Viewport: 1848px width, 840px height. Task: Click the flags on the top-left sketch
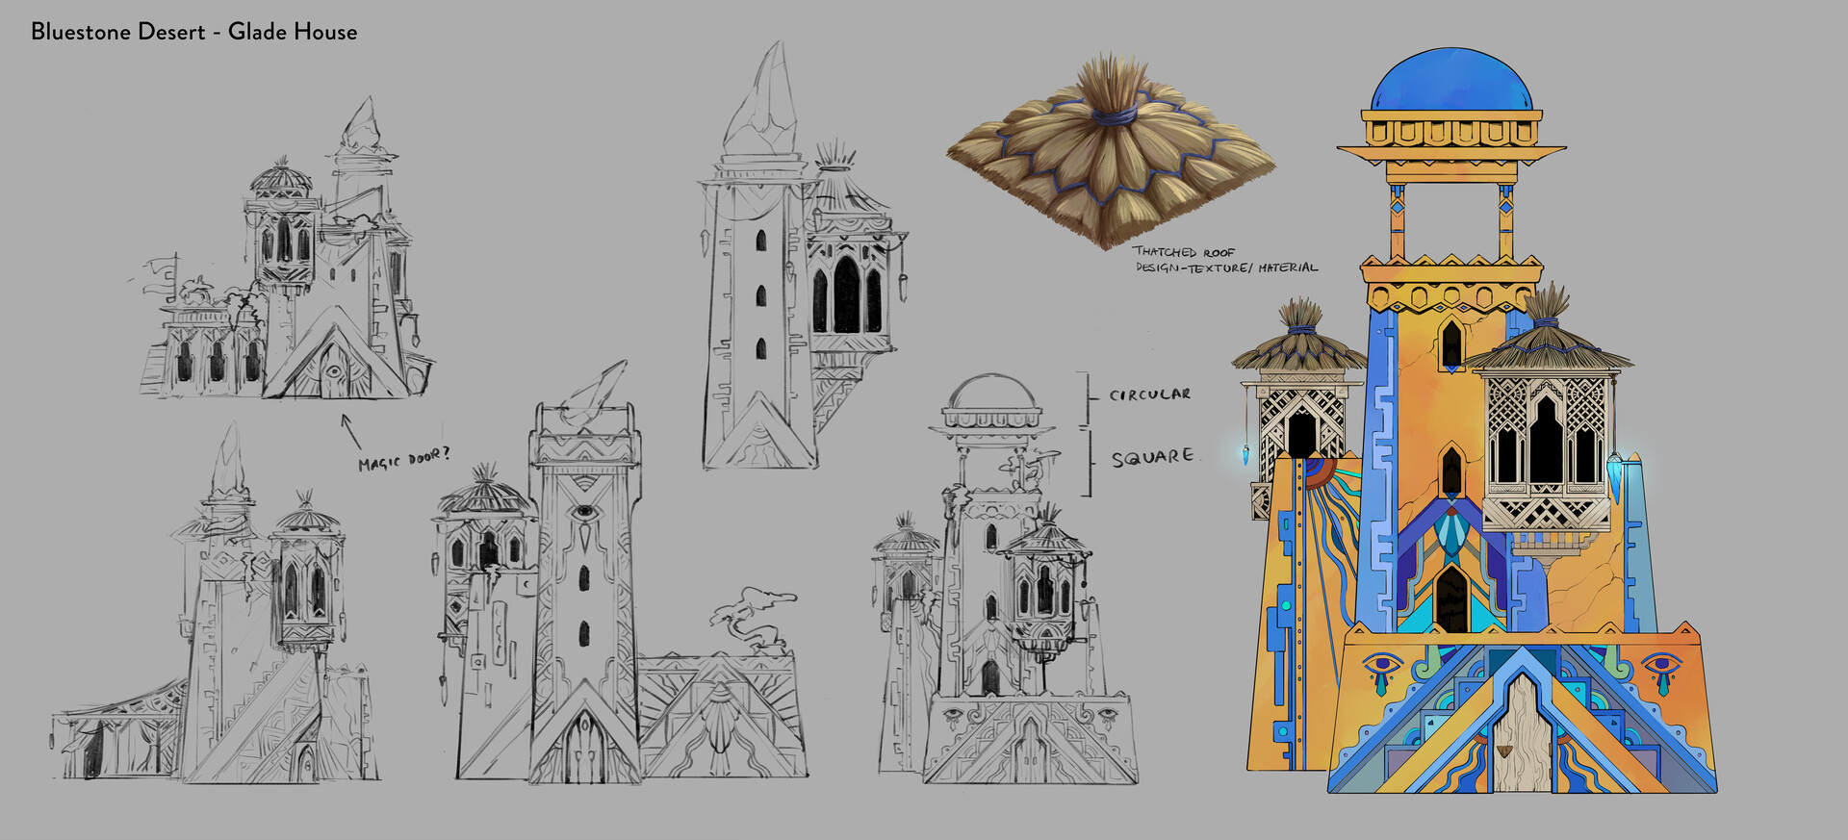tap(161, 274)
